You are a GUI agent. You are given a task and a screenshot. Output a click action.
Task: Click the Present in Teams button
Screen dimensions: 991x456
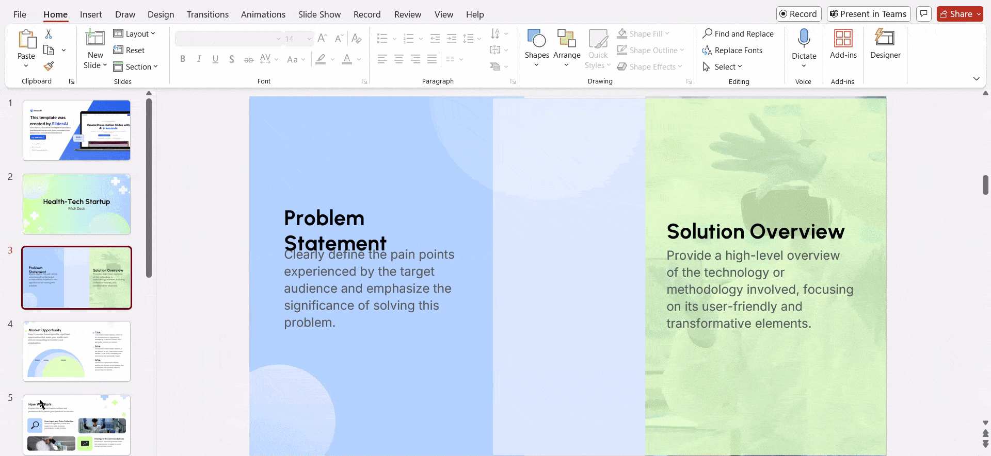(x=868, y=14)
